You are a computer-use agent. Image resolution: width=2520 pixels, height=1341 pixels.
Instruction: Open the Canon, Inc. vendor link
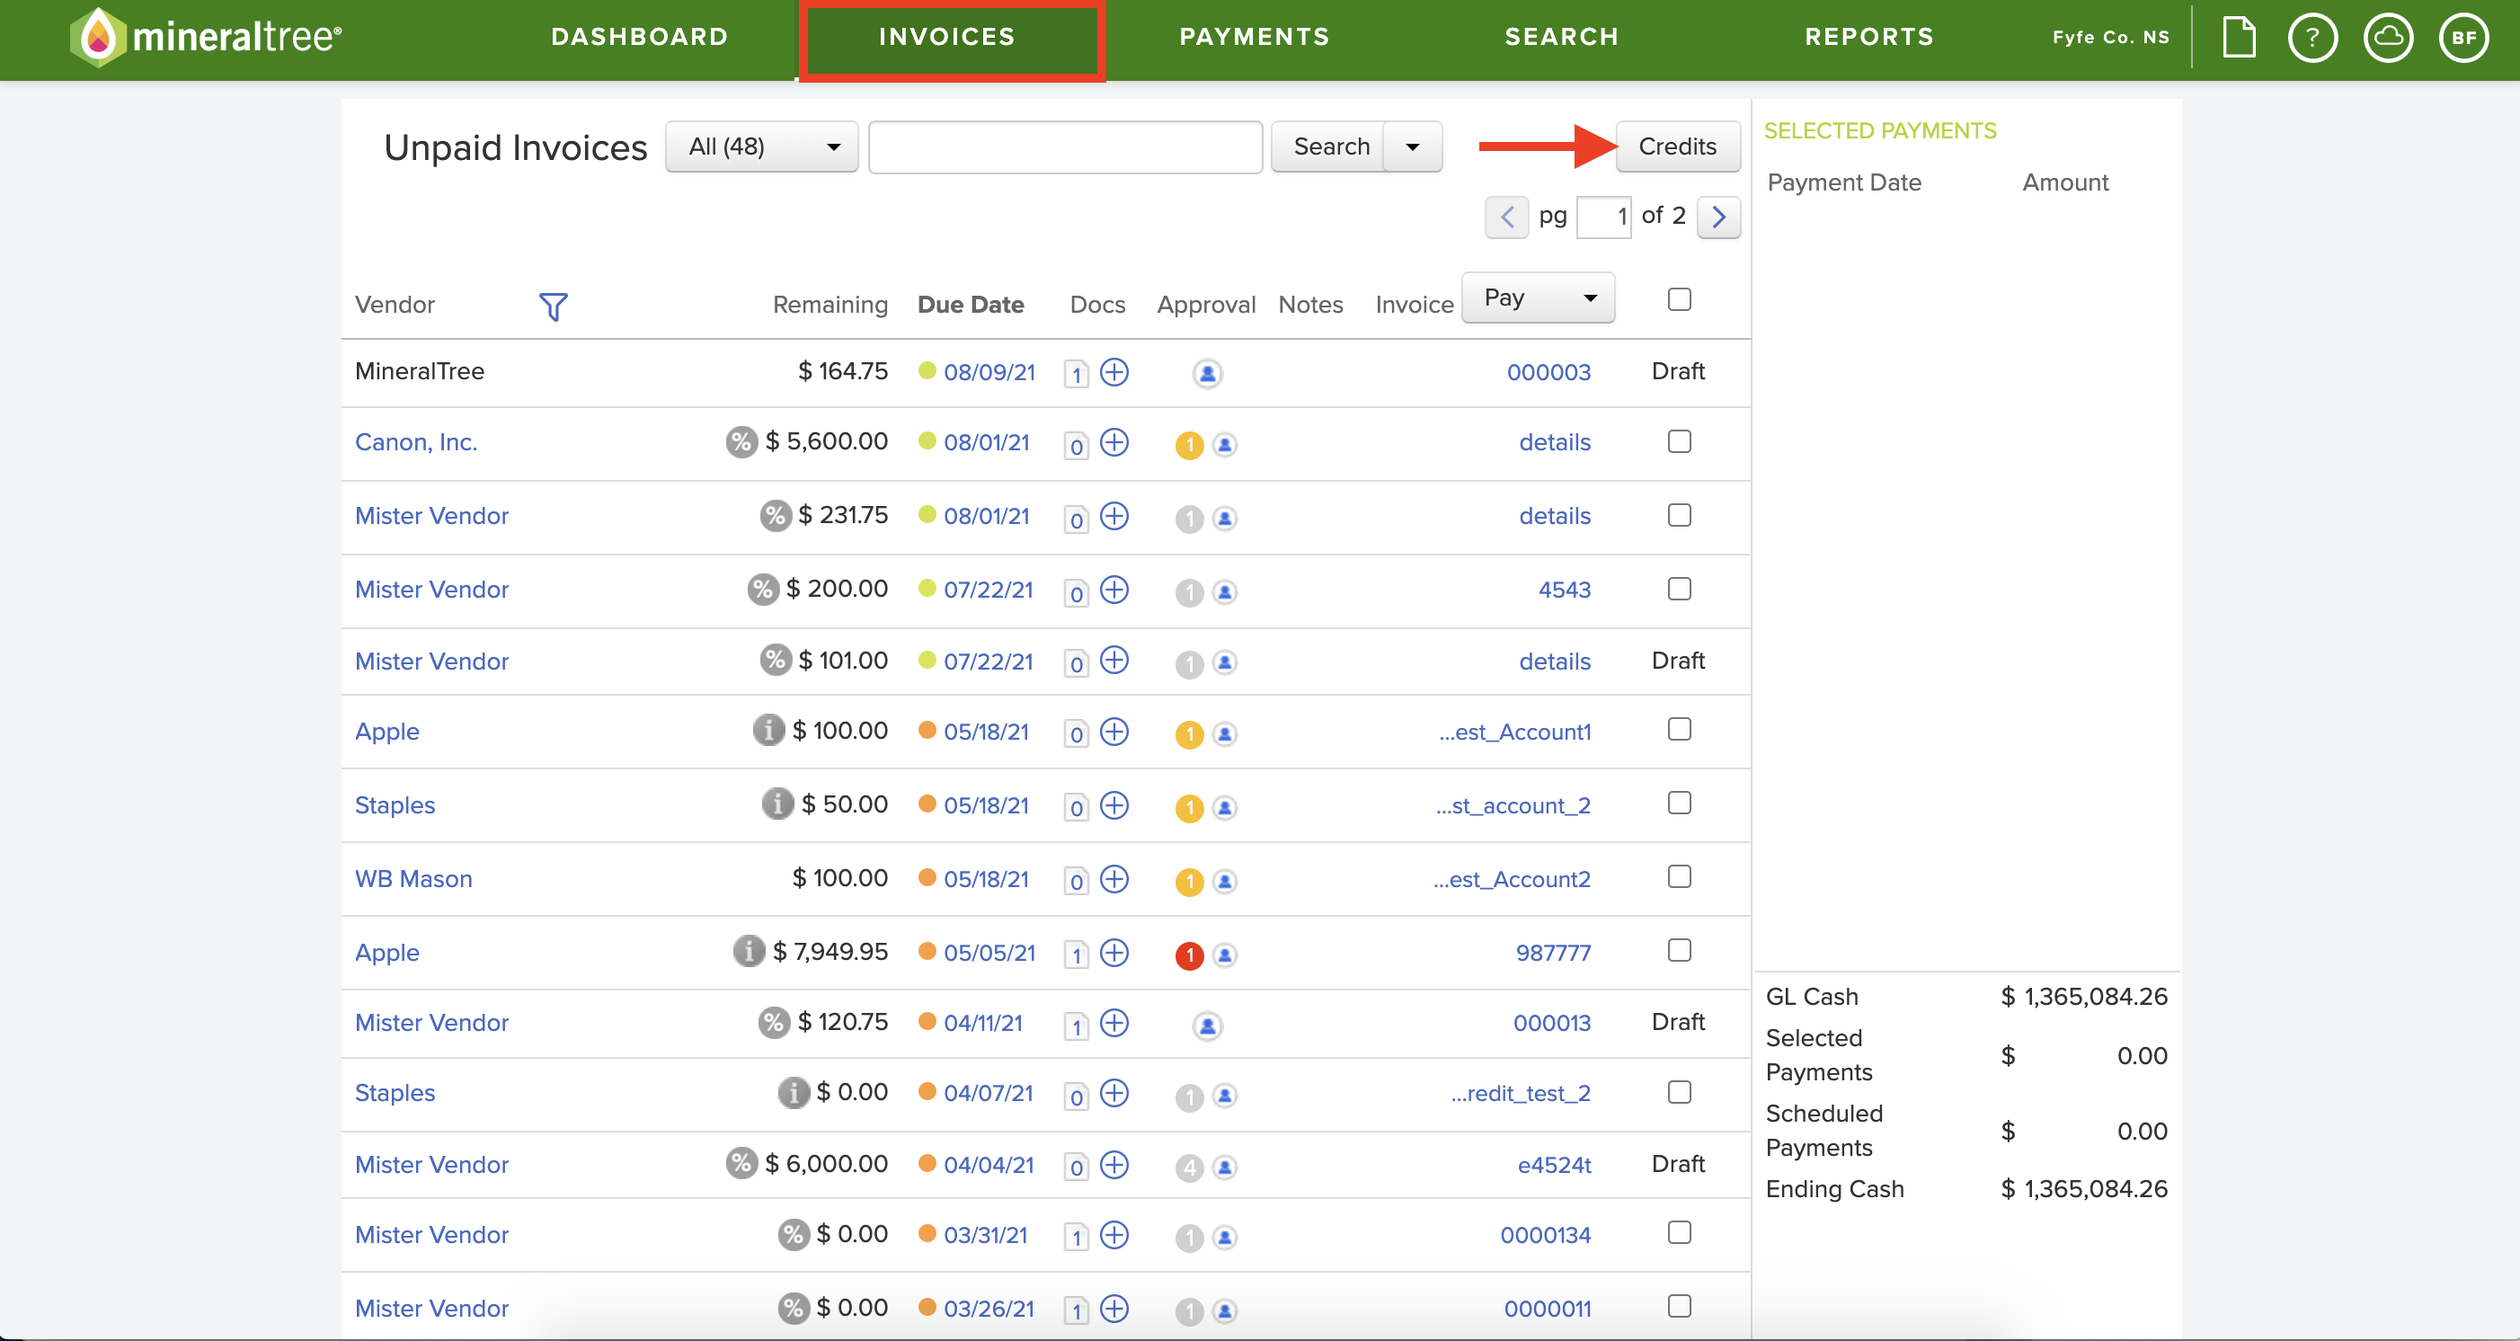point(416,442)
